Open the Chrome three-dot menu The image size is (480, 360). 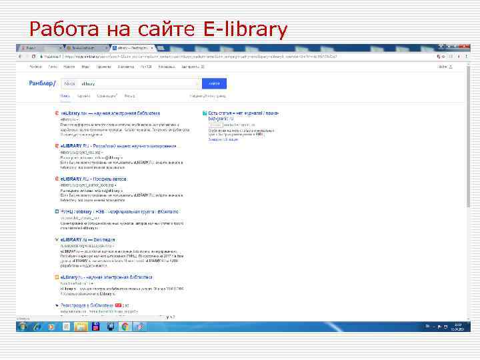coord(467,57)
